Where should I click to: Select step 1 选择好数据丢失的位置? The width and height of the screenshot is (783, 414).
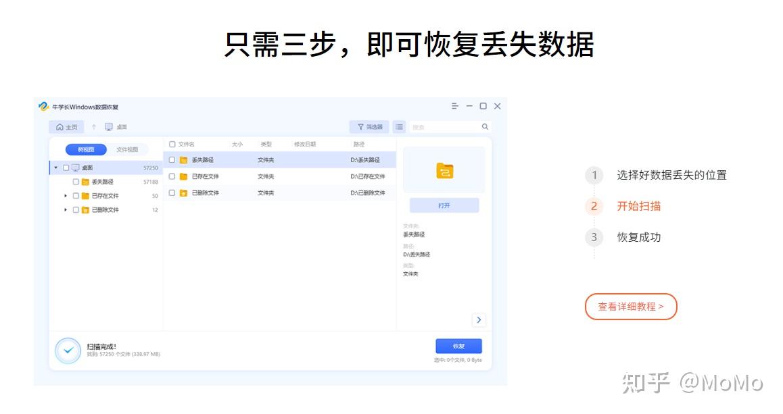point(671,175)
